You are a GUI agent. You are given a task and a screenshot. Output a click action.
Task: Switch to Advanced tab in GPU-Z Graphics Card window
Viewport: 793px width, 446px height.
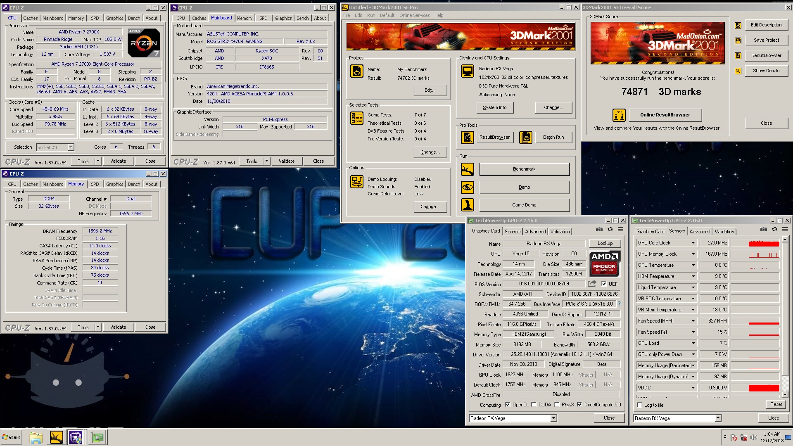[535, 232]
